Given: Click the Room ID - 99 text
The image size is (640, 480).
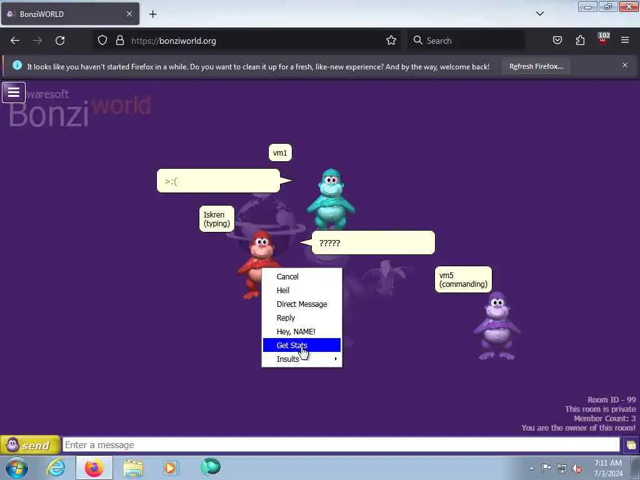Looking at the screenshot, I should pyautogui.click(x=611, y=400).
